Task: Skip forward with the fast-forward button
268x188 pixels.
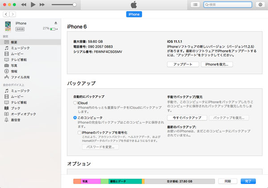Action: [42, 4]
